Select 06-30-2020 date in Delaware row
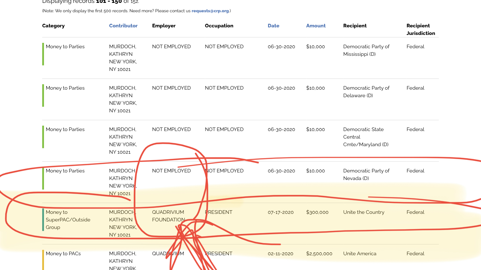The height and width of the screenshot is (270, 481). click(x=281, y=88)
